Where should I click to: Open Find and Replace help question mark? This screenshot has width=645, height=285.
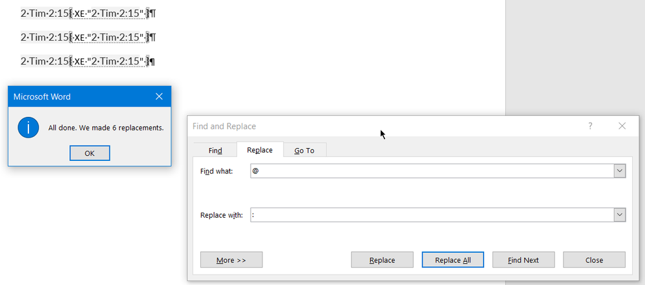pos(590,126)
